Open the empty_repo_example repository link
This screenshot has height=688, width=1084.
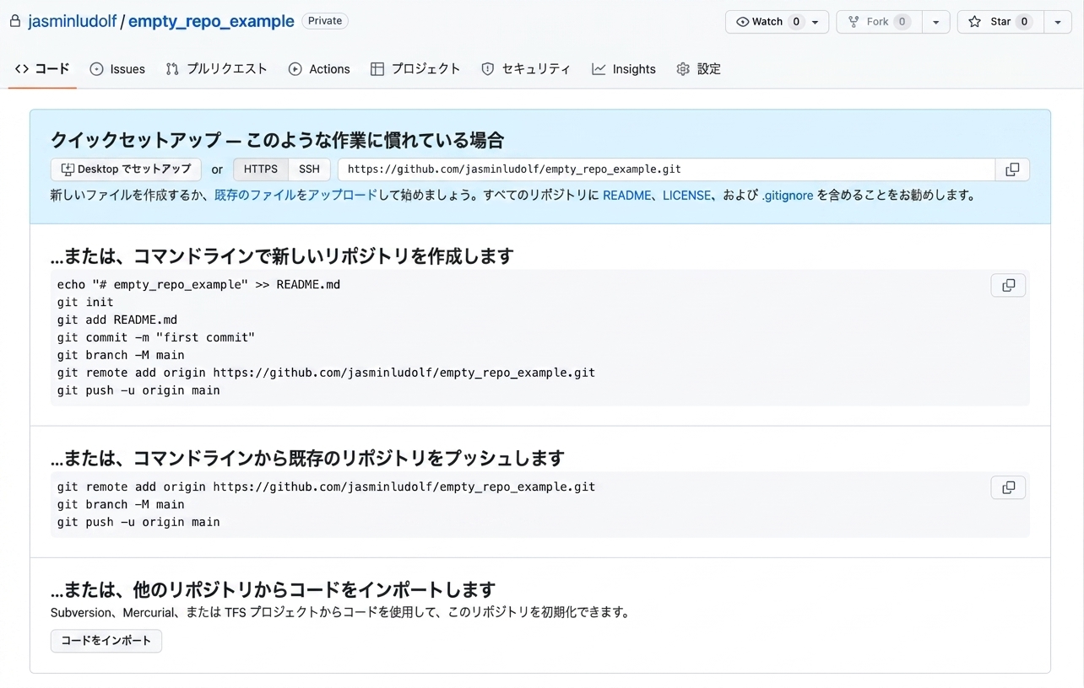(211, 22)
